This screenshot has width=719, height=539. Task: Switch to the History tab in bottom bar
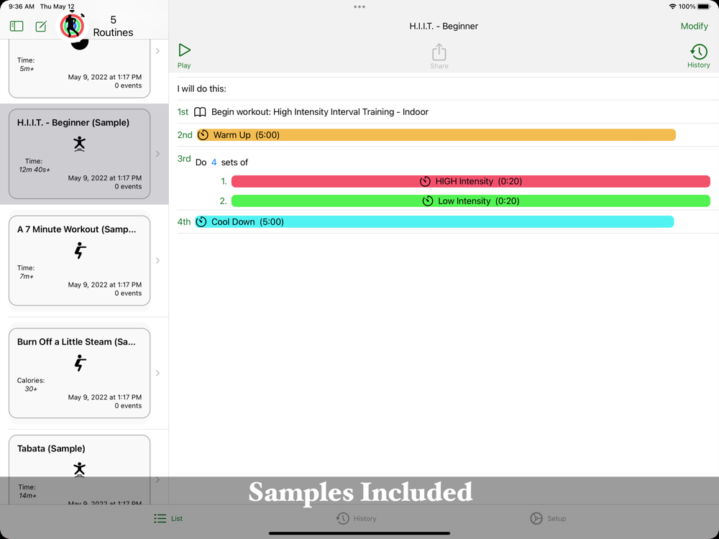coord(357,518)
